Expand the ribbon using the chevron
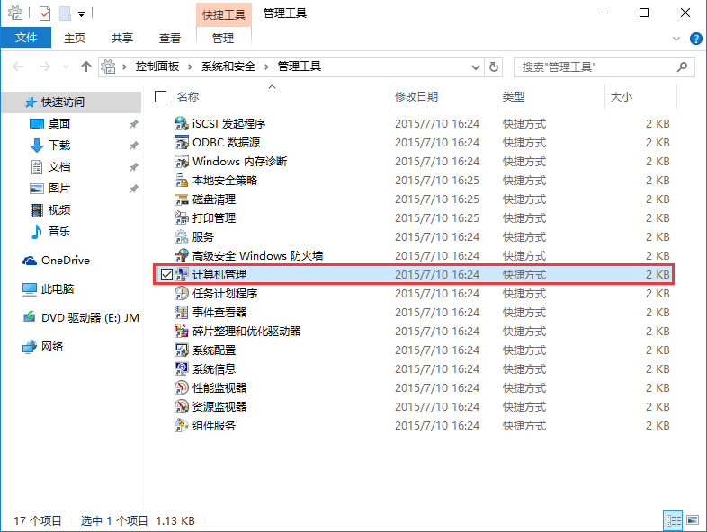 point(677,39)
